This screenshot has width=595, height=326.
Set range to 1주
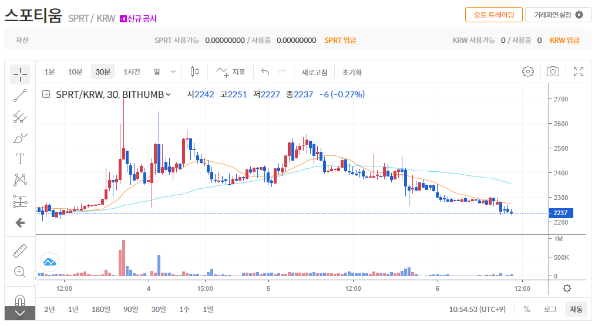coord(184,310)
